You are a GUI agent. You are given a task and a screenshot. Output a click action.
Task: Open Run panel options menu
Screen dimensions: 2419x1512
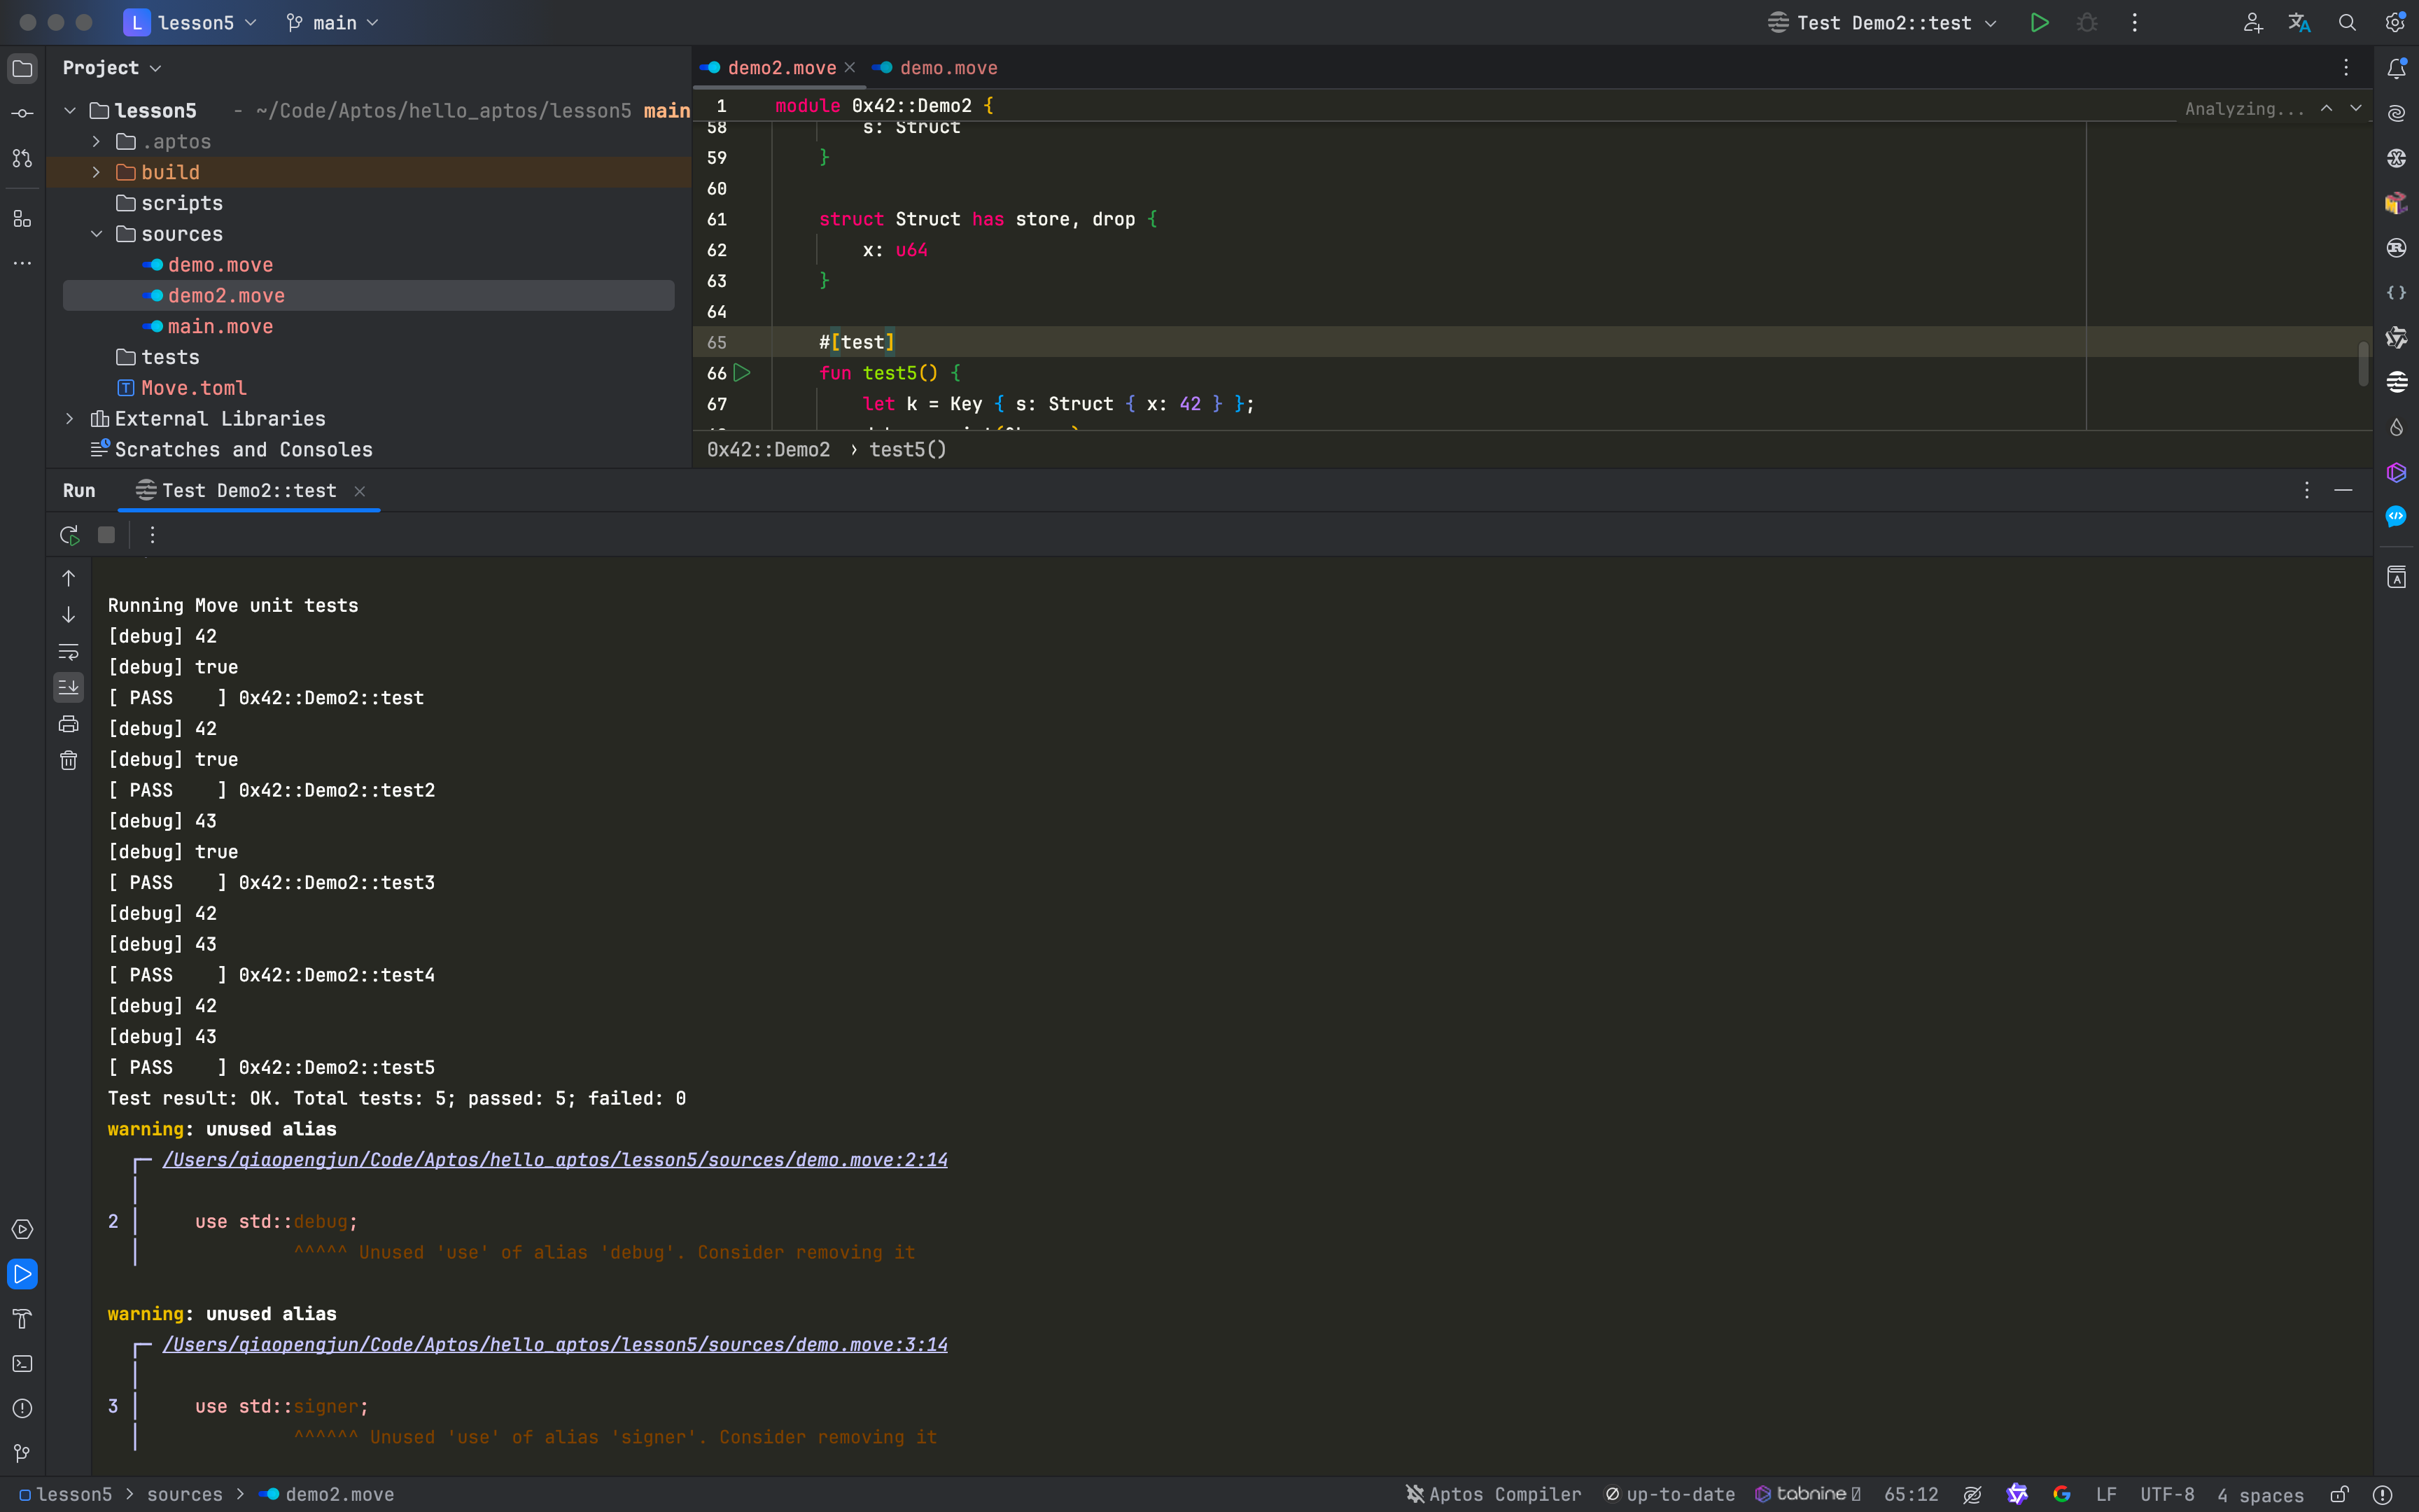point(2307,490)
